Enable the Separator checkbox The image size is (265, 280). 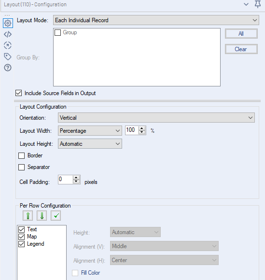22,167
